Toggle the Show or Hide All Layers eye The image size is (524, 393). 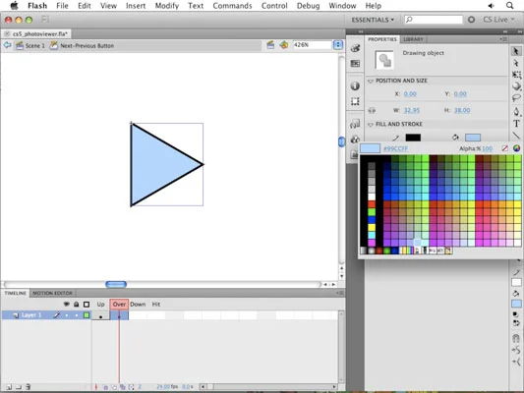tap(67, 305)
